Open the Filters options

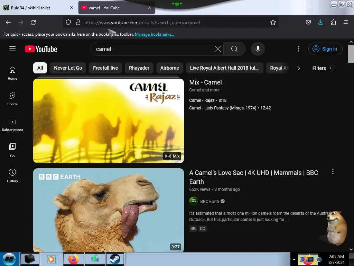click(x=324, y=68)
